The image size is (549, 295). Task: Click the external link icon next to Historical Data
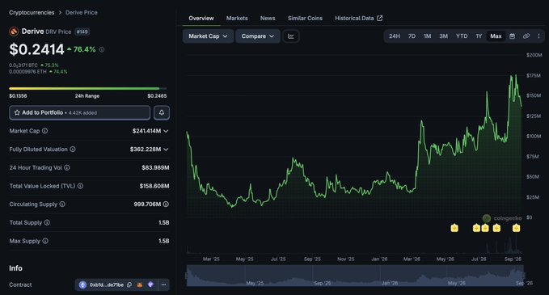(379, 19)
